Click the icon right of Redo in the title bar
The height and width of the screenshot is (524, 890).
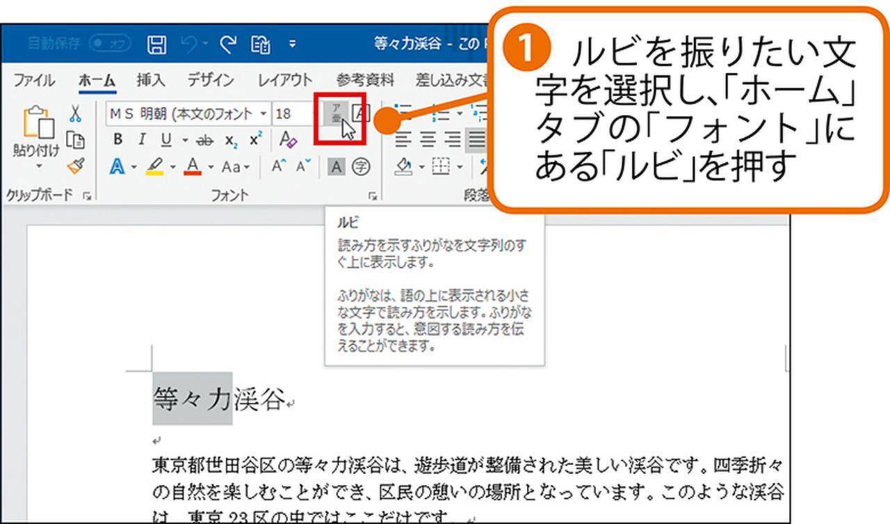pyautogui.click(x=261, y=45)
